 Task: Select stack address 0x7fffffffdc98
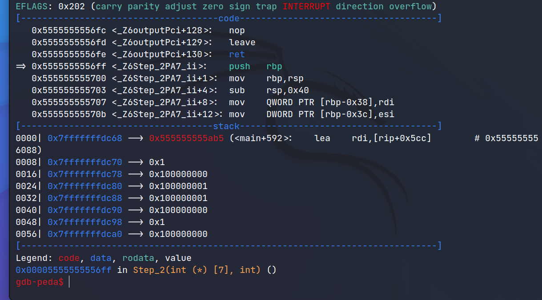[85, 222]
